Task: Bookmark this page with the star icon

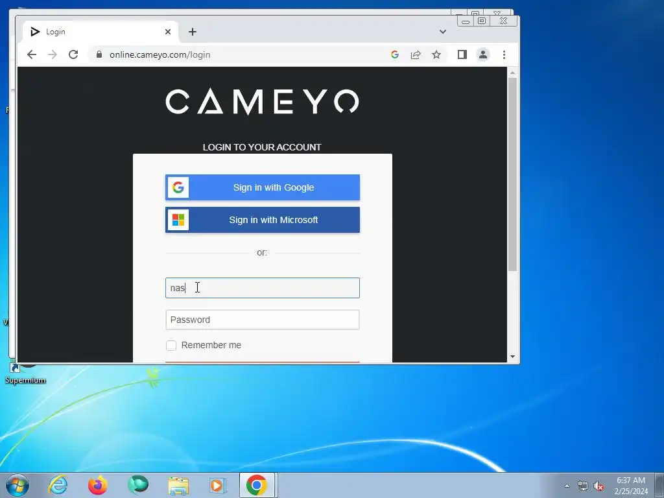Action: pos(436,54)
